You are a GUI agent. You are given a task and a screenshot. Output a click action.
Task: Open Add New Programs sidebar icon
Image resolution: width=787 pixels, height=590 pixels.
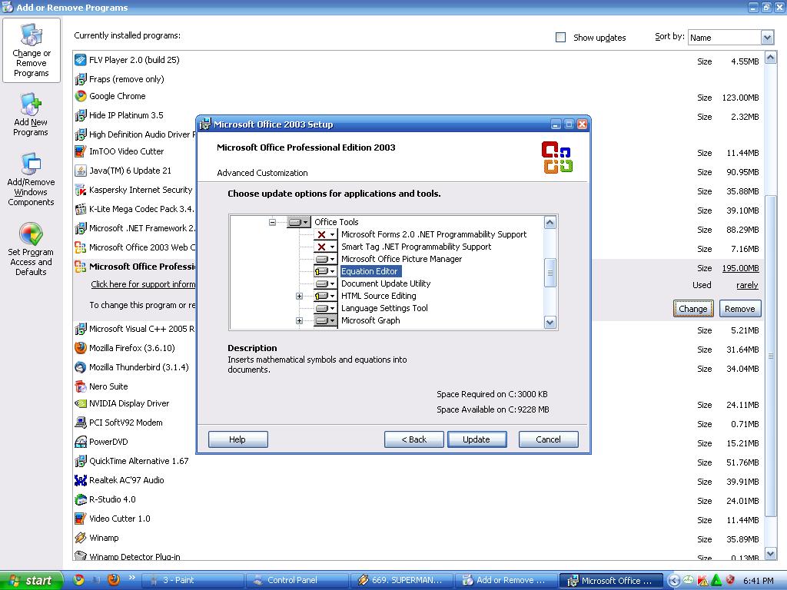click(x=31, y=114)
